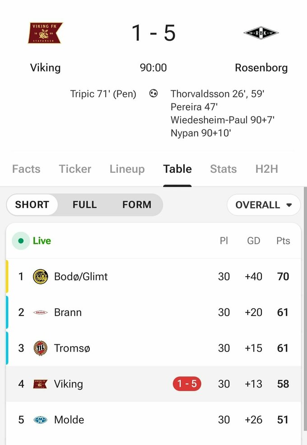Open Bodø/Glimt club logo in table
This screenshot has height=445, width=307.
click(x=40, y=276)
